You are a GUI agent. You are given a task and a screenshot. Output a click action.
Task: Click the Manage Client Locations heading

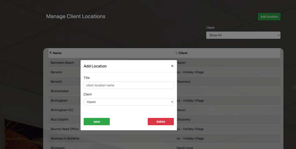(76, 16)
